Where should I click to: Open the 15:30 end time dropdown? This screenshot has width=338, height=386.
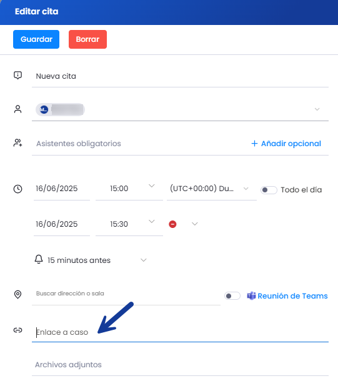click(152, 222)
